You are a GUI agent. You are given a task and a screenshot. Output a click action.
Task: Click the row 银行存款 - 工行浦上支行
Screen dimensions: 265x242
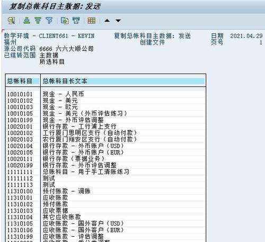pos(105,127)
